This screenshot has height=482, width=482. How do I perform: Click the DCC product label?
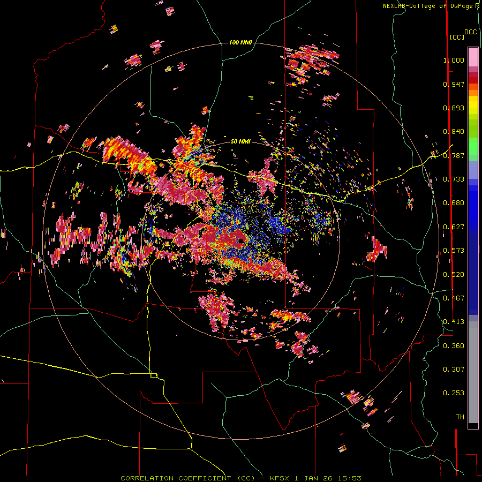(470, 32)
